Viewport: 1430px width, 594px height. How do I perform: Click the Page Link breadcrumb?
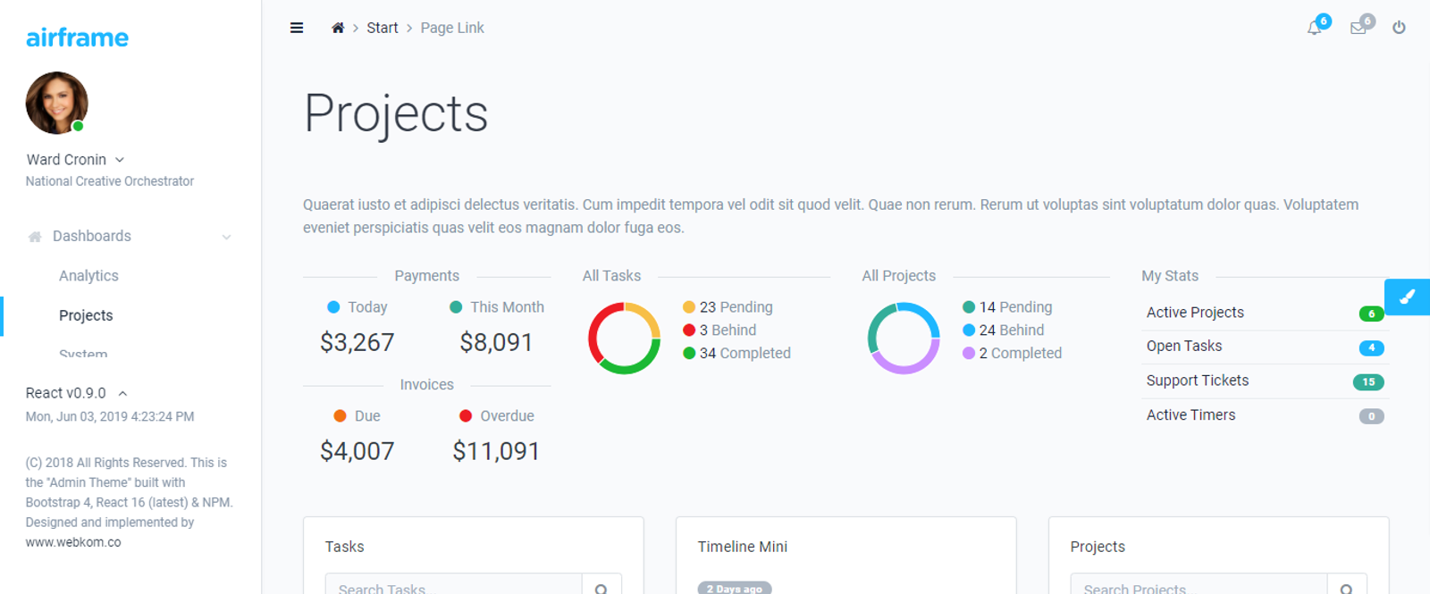(452, 28)
